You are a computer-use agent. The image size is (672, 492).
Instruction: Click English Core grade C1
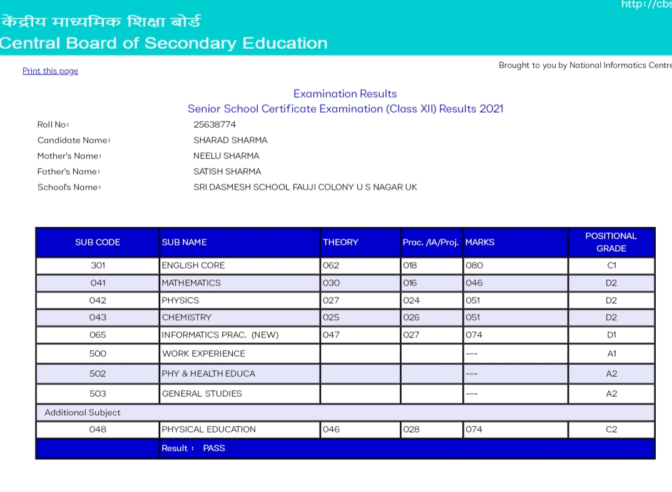click(x=611, y=265)
